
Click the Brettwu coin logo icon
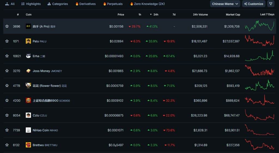(28, 145)
